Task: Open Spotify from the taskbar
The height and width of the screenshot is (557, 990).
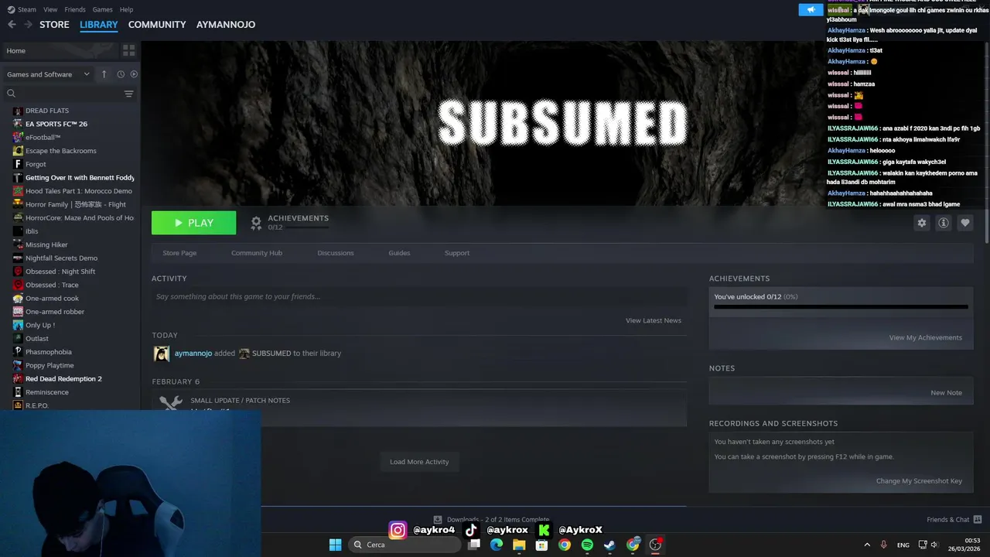Action: (587, 545)
